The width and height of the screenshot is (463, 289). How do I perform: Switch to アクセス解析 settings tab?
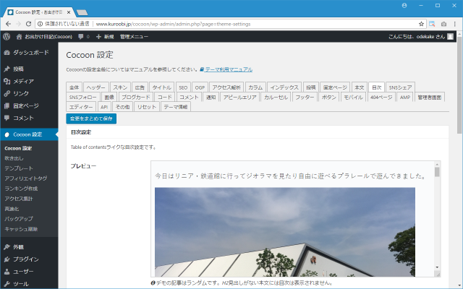coord(226,87)
